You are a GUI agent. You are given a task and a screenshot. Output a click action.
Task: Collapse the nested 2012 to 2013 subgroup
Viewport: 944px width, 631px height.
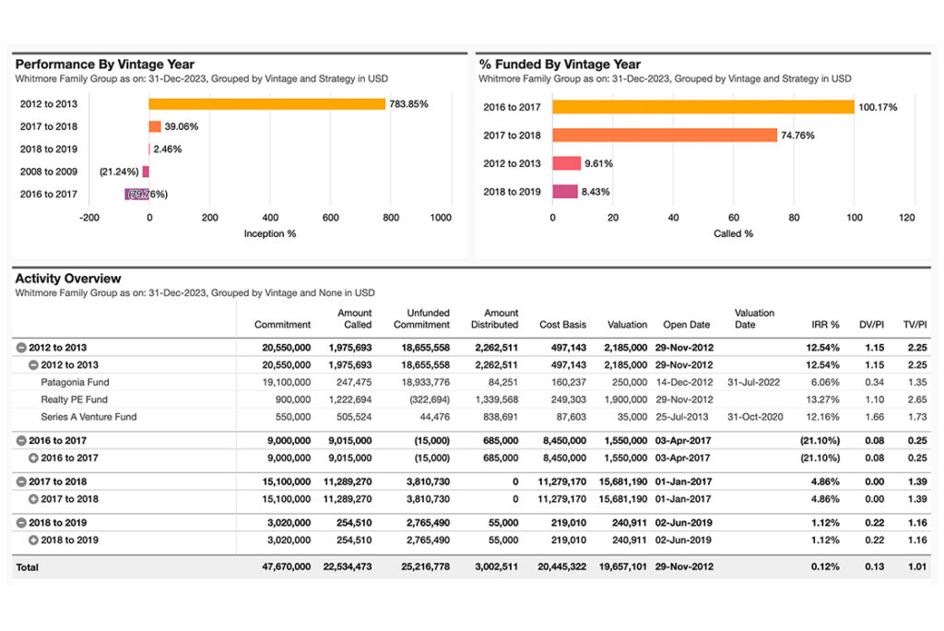[x=33, y=364]
